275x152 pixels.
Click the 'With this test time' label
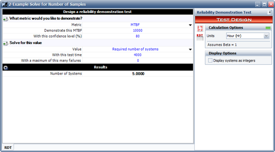pos(67,55)
